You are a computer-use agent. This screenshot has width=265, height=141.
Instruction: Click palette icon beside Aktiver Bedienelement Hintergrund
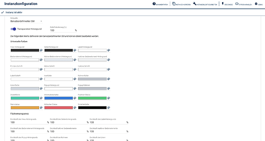(75, 60)
